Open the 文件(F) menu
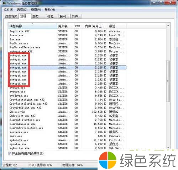This screenshot has width=178, height=170. point(9,10)
